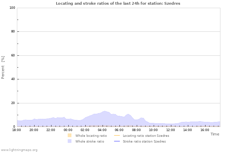237x152 pixels.
Task: Click the 00:00 time tick label
Action: click(x=68, y=130)
